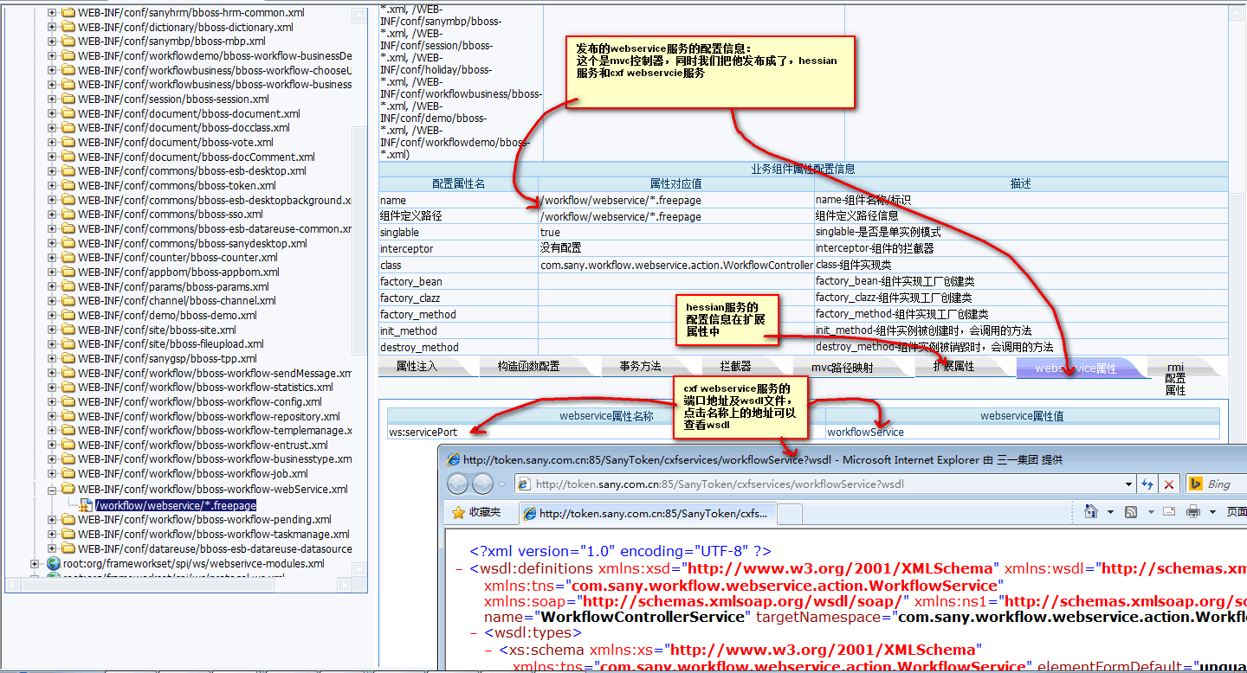Collapse the wsdl:definitions XML element
The width and height of the screenshot is (1247, 673).
click(x=459, y=569)
